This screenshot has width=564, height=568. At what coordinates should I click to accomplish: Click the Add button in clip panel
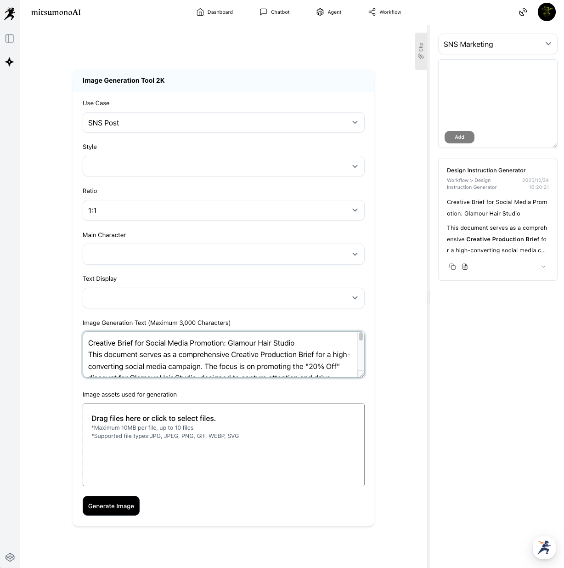pyautogui.click(x=459, y=137)
